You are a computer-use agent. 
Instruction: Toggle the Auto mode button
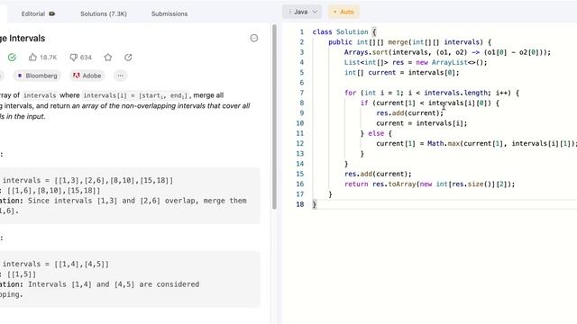[x=343, y=12]
